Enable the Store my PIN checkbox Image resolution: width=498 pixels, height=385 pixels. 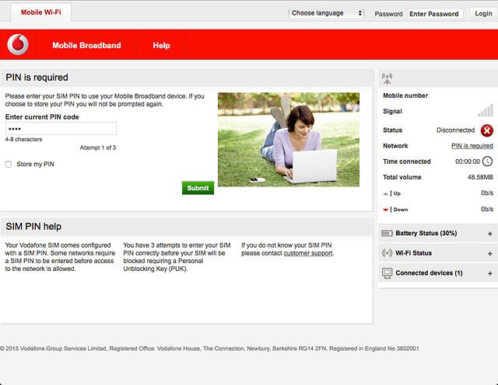(9, 165)
